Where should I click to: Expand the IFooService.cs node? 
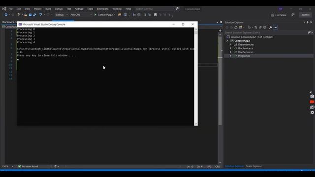point(231,52)
